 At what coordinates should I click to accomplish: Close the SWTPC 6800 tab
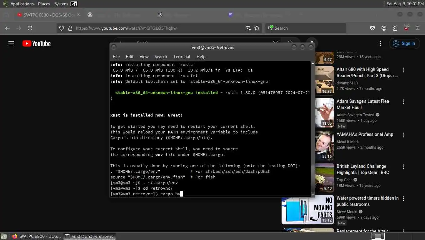point(79,15)
